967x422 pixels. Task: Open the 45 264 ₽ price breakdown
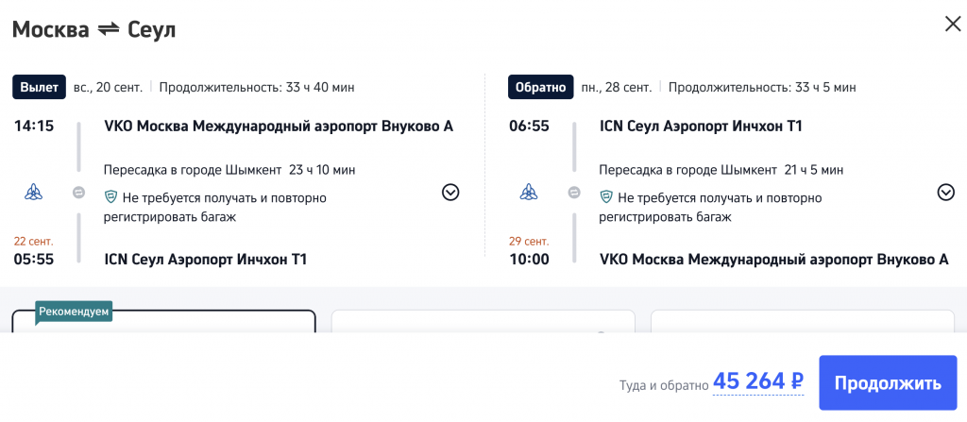click(758, 381)
